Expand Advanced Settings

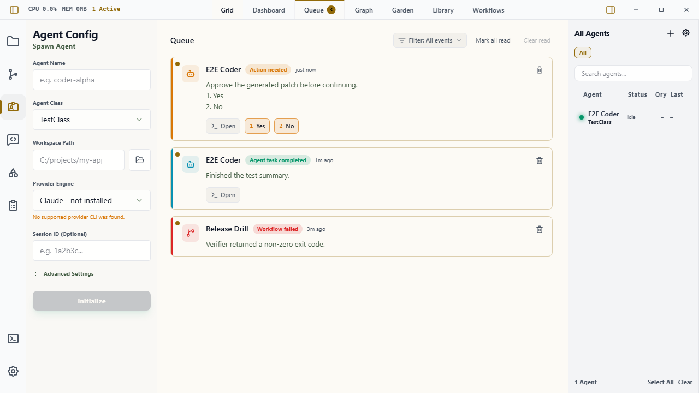[x=63, y=274]
